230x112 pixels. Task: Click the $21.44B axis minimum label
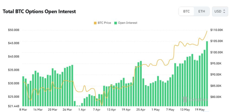14,106
